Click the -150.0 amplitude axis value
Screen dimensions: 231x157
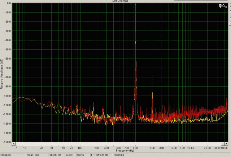point(7,142)
